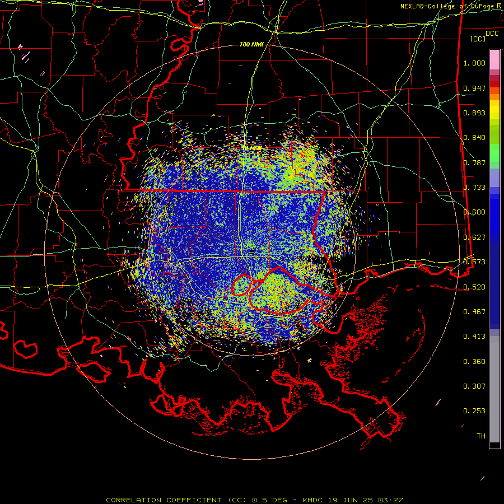
Task: Pick the yellow segment of the color bar
Action: coord(494,110)
